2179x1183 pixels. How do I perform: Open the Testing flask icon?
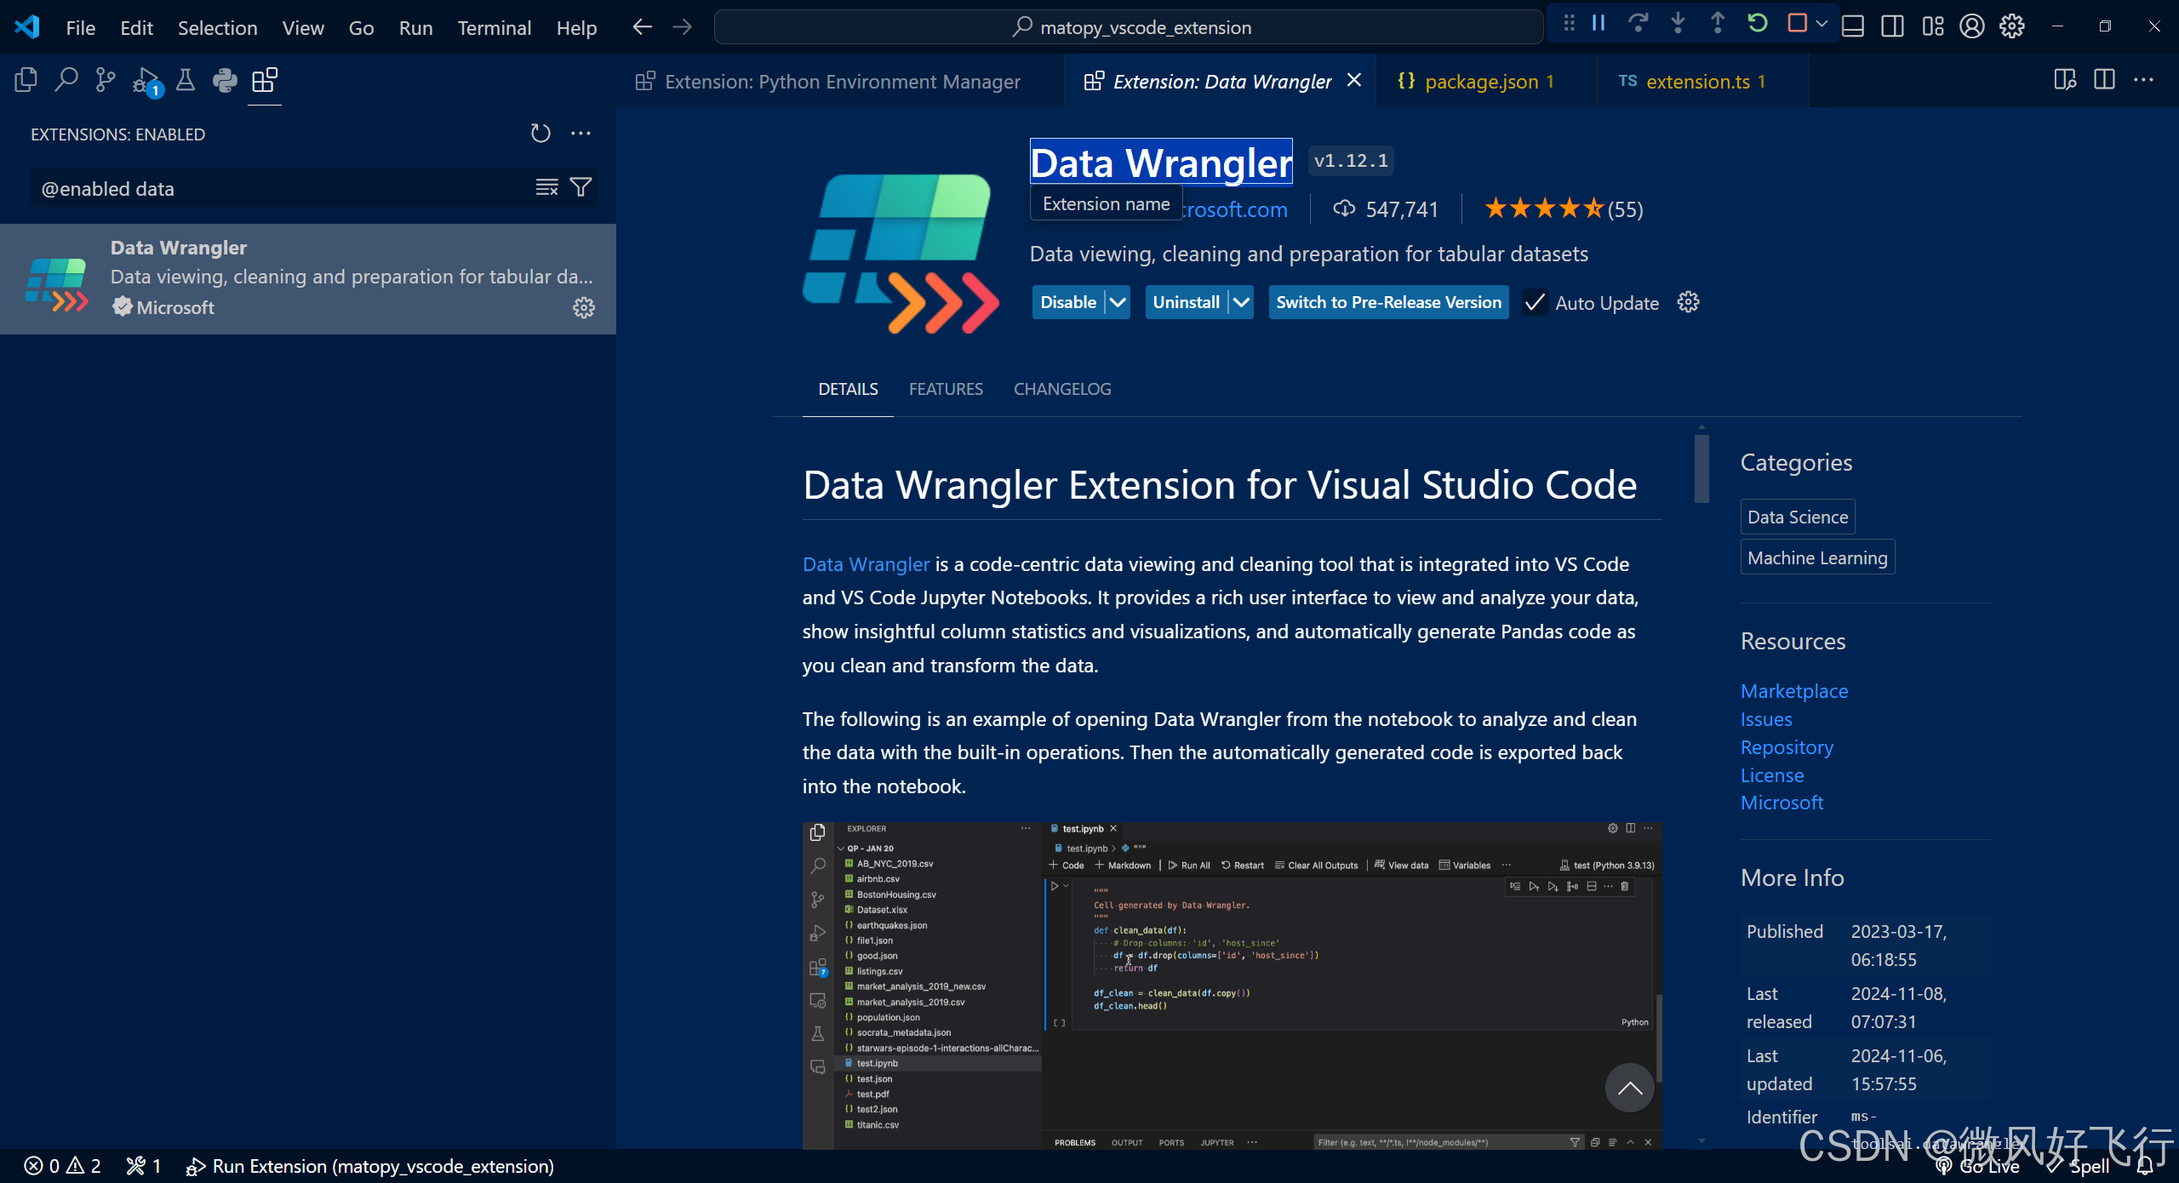(185, 80)
